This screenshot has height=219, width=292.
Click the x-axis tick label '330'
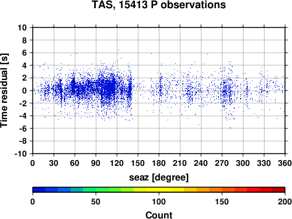[264, 163]
